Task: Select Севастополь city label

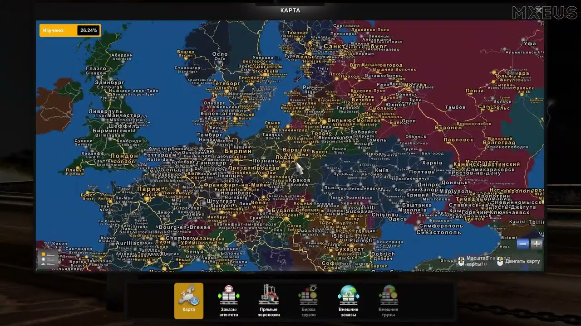Action: coord(439,232)
